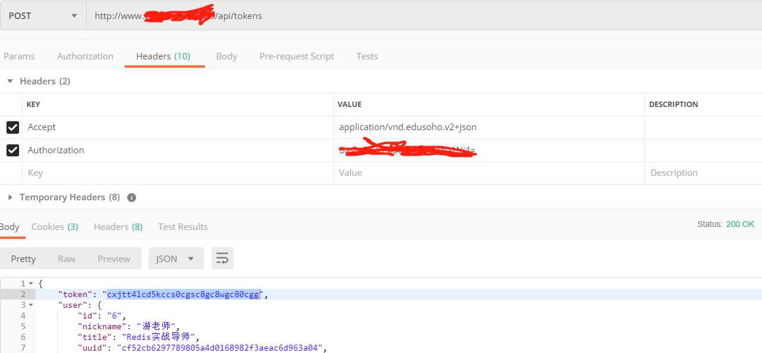
Task: Click the DESCRIPTION column header
Action: 673,105
